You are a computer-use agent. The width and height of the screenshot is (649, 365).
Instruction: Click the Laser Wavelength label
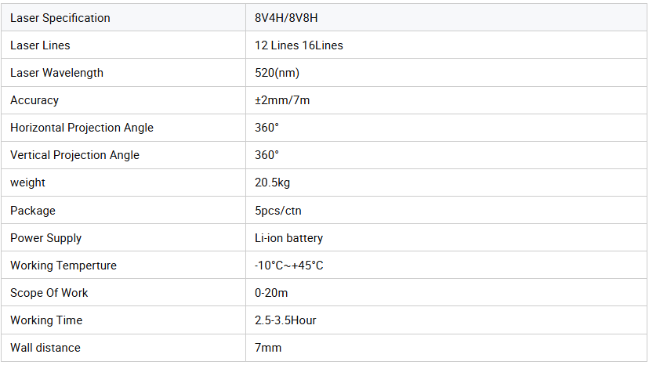coord(56,73)
